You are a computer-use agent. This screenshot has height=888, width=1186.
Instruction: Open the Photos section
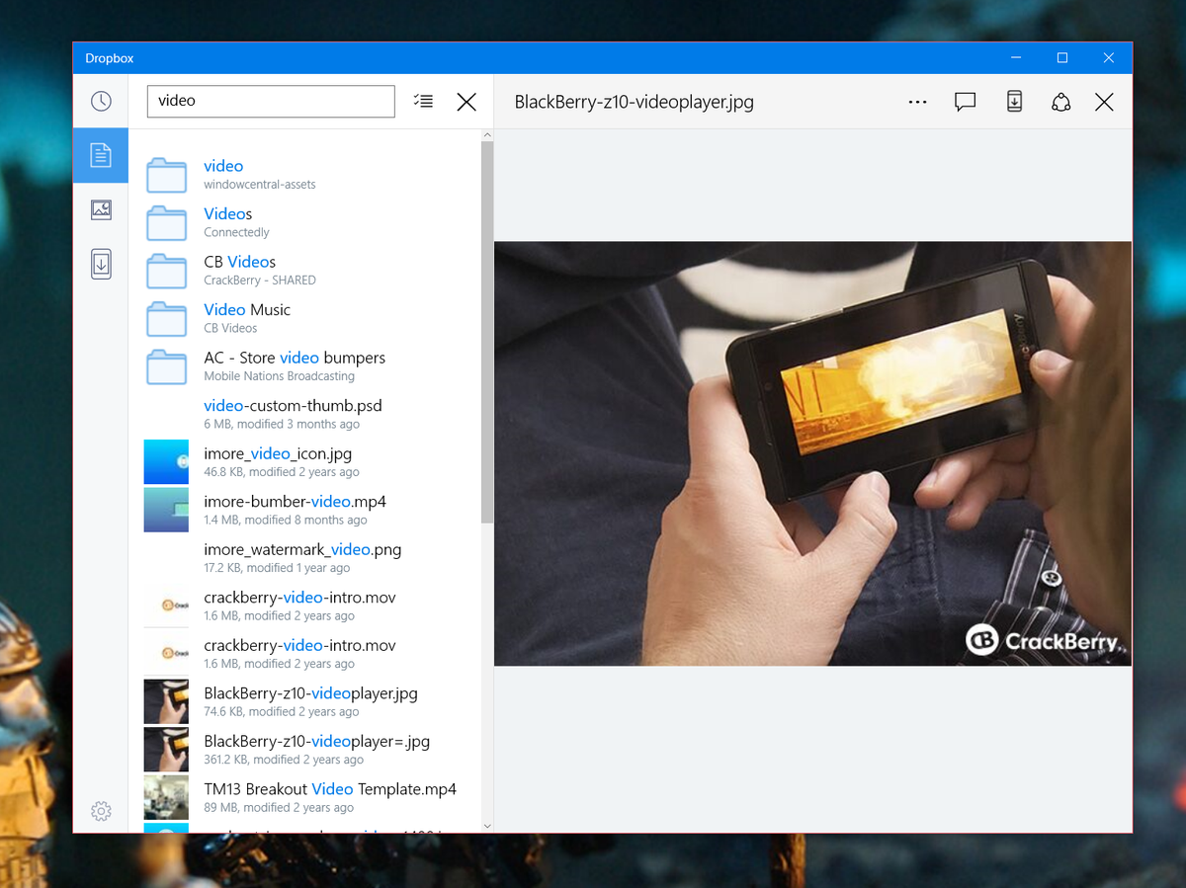click(100, 209)
